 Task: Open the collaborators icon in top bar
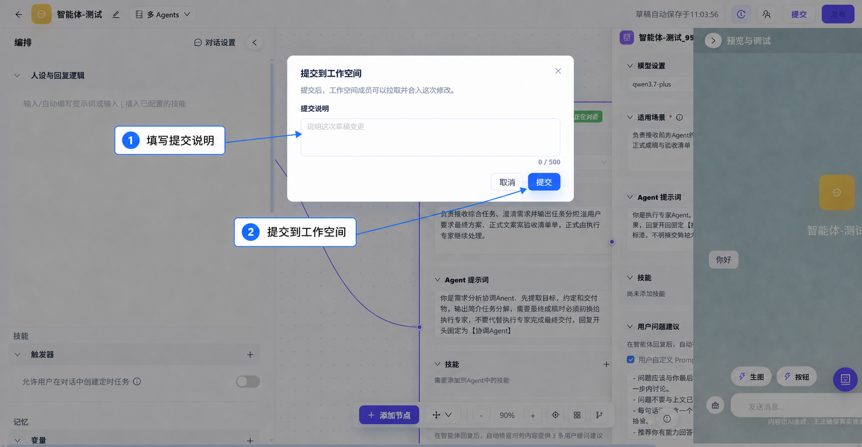point(766,14)
